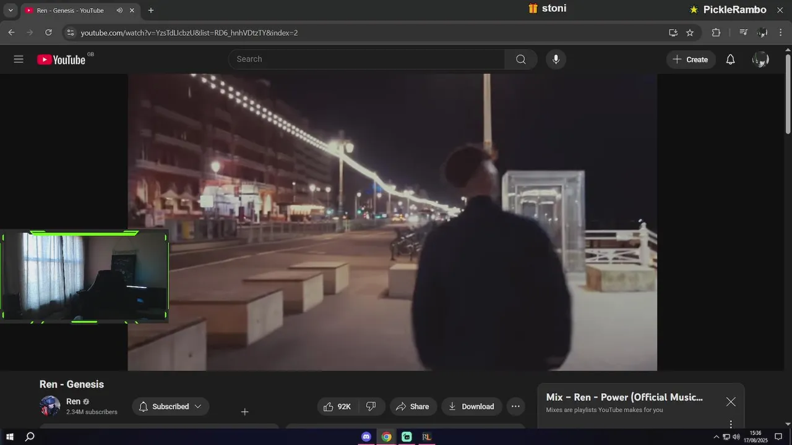This screenshot has height=445, width=792.
Task: Open Chrome three-dot menu
Action: pos(781,33)
